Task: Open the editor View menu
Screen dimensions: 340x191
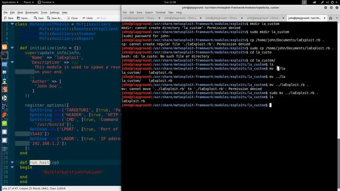Action: [20, 13]
